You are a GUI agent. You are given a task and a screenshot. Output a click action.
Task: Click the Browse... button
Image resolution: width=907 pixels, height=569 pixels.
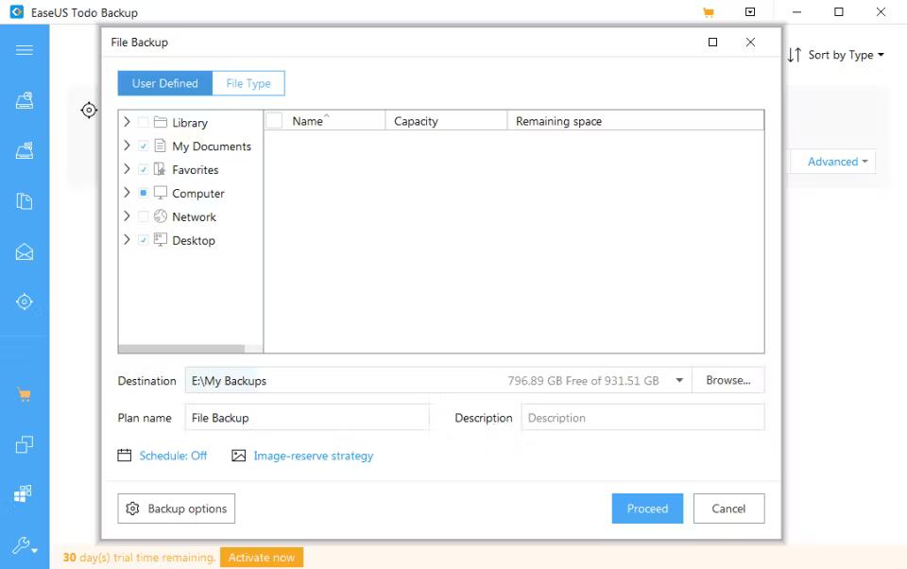[x=728, y=380]
